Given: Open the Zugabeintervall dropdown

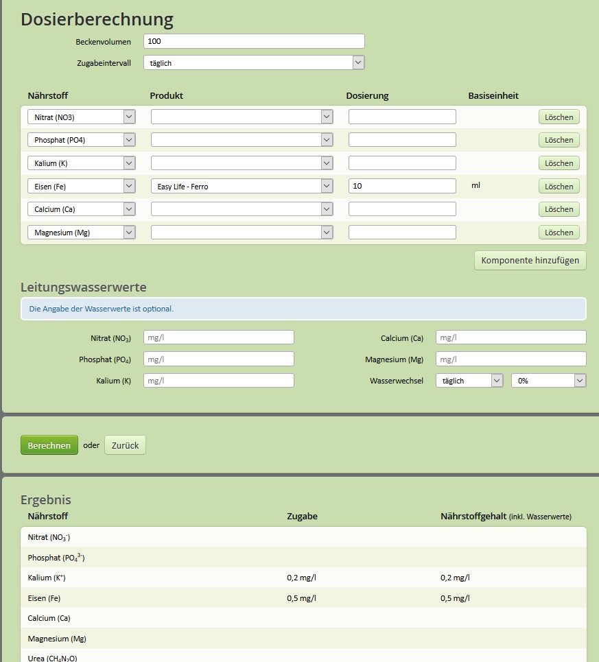Looking at the screenshot, I should tap(254, 63).
